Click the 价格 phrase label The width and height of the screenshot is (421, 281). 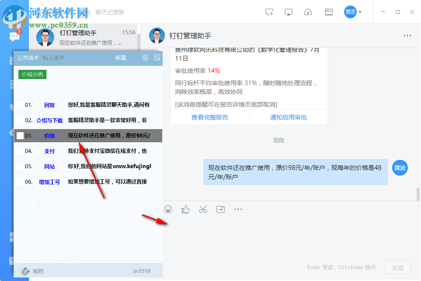coord(50,136)
